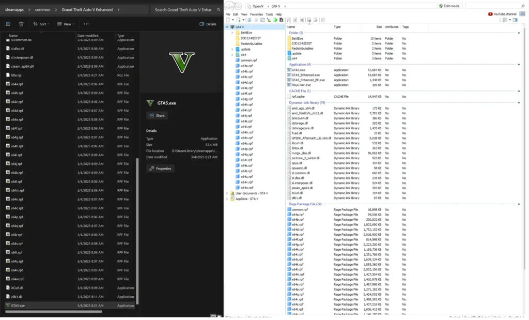Sort by Date modified column in File Explorer
529x320 pixels.
point(88,36)
